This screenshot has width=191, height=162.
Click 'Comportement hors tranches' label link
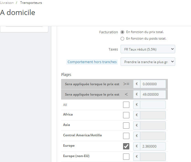tap(92, 62)
